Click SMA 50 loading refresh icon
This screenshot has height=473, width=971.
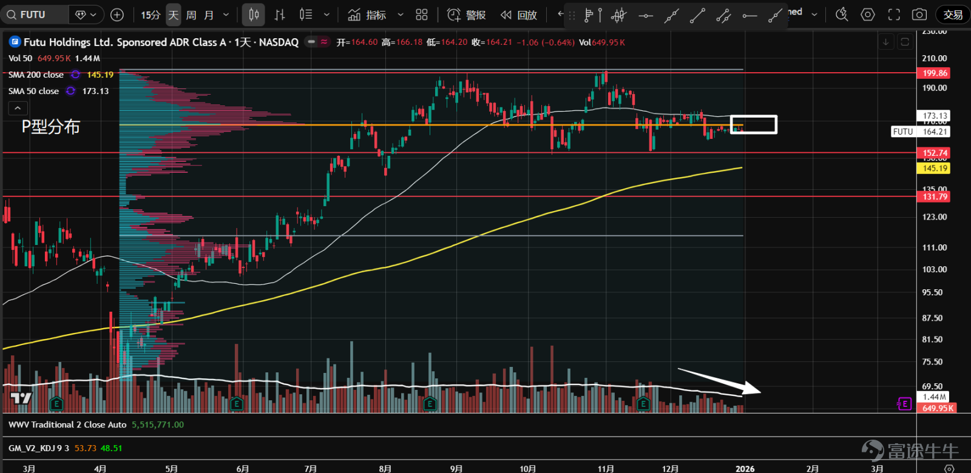point(70,91)
